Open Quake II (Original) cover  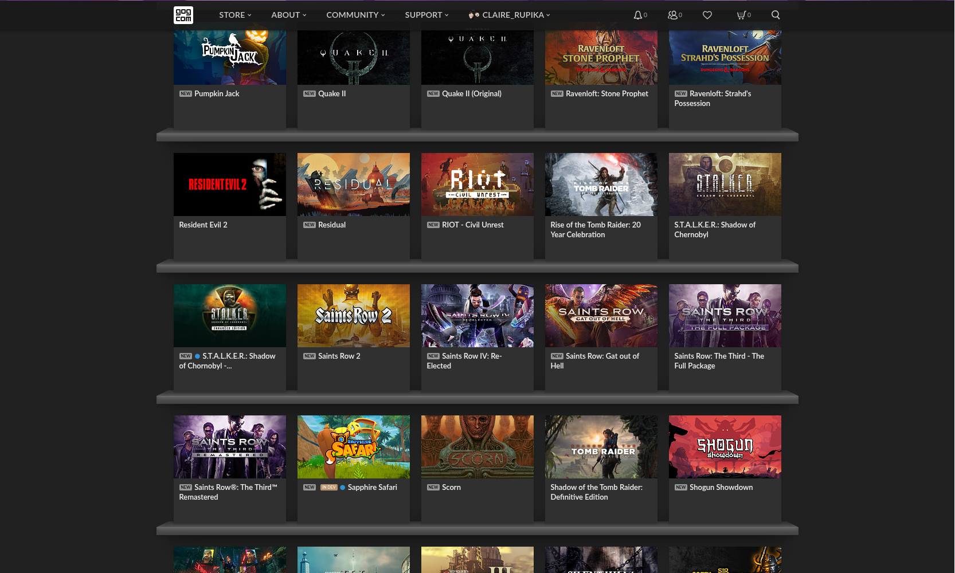pyautogui.click(x=477, y=57)
